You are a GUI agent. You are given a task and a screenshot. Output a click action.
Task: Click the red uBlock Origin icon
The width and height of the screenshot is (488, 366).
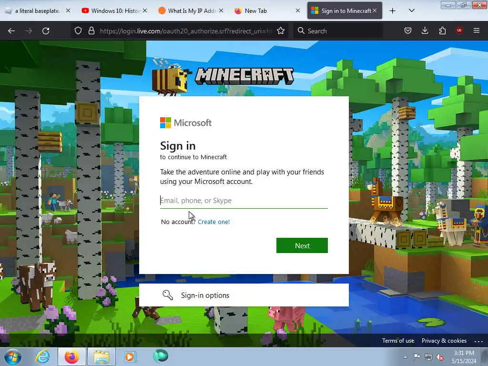pos(459,30)
